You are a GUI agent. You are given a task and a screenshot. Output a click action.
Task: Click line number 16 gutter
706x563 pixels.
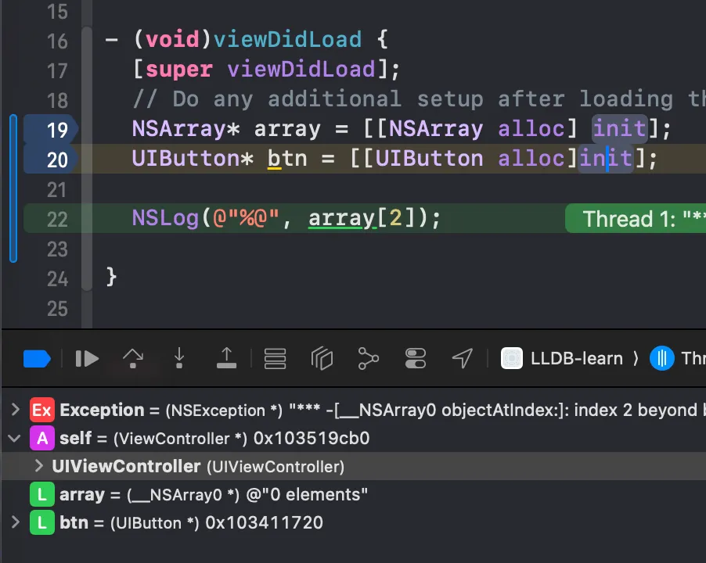point(56,41)
